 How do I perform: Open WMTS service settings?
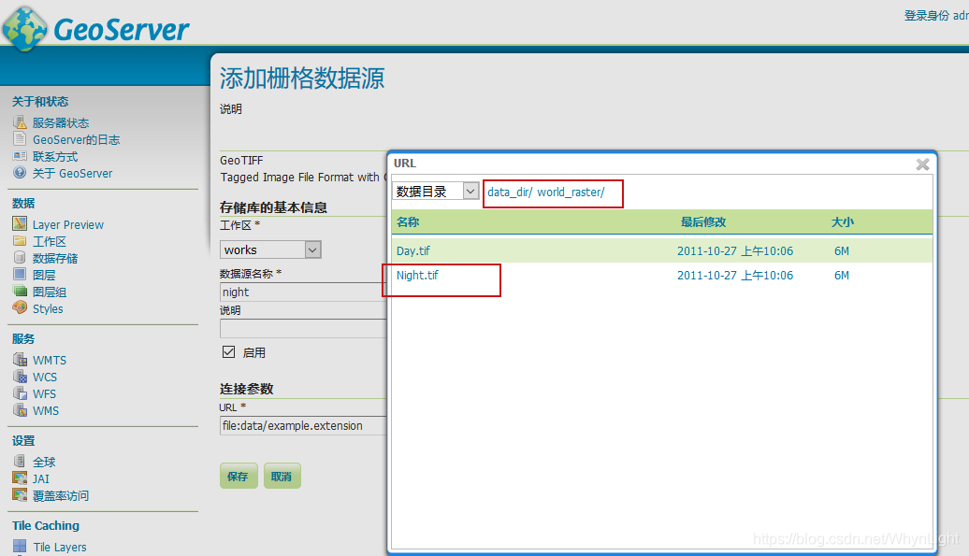coord(50,360)
